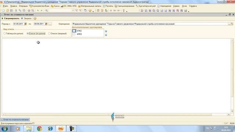This screenshot has width=235, height=132.
Task: Open the Учреждение menu
Action: coord(164,6)
